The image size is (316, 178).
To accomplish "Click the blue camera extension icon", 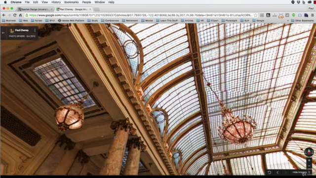I will point(300,15).
